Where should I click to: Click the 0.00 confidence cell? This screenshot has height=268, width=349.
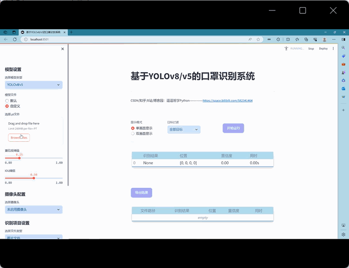click(x=225, y=163)
